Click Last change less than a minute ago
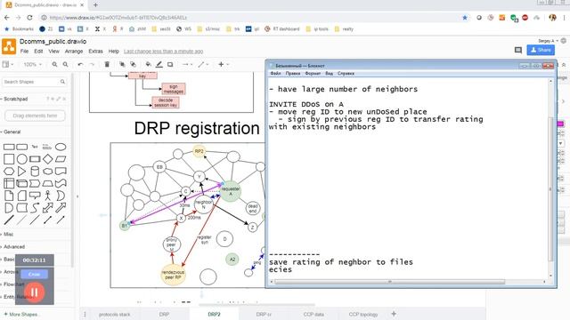The width and height of the screenshot is (570, 320). [x=163, y=52]
